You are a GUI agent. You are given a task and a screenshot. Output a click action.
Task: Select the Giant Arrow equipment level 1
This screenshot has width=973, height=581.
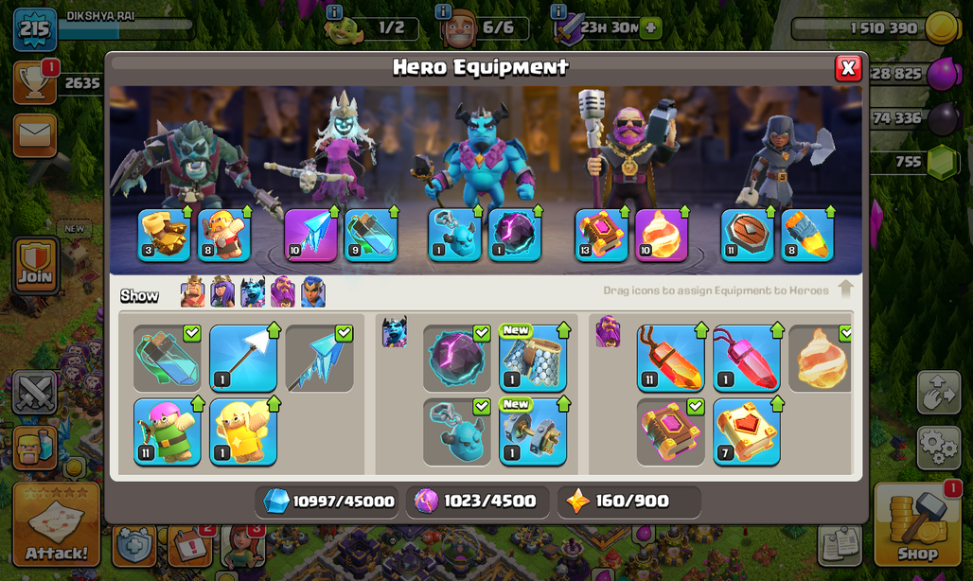(x=243, y=358)
